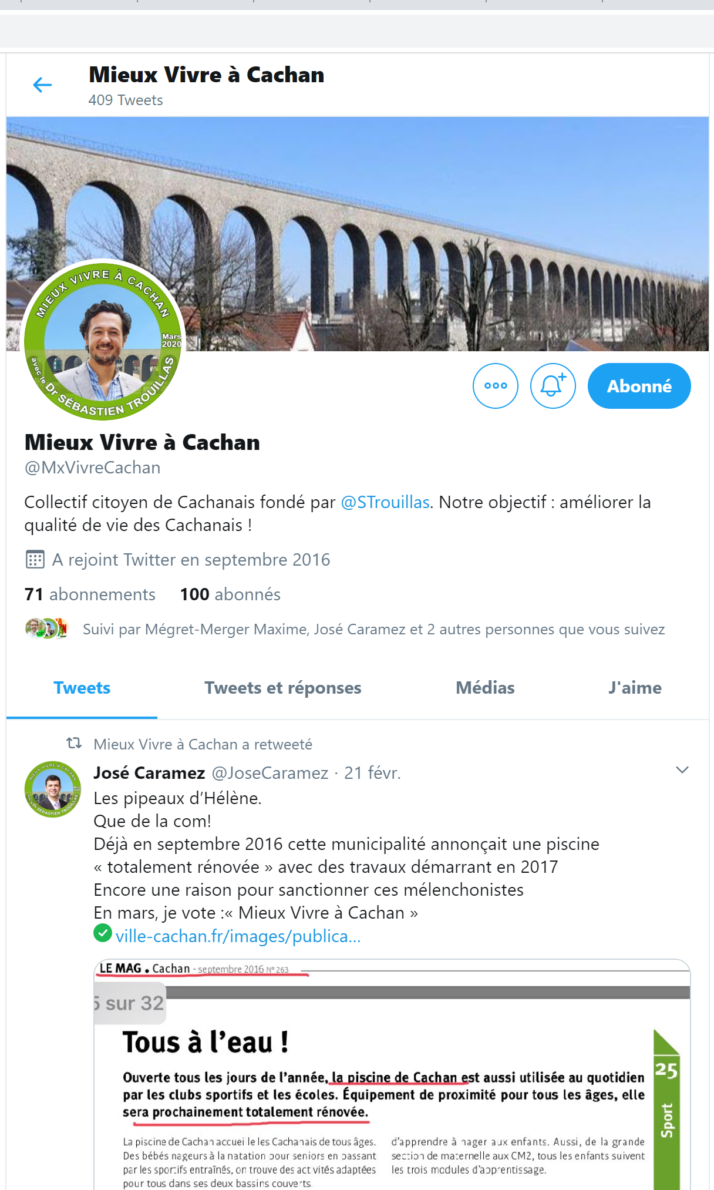
Task: View the 71 abonnements list
Action: (90, 594)
